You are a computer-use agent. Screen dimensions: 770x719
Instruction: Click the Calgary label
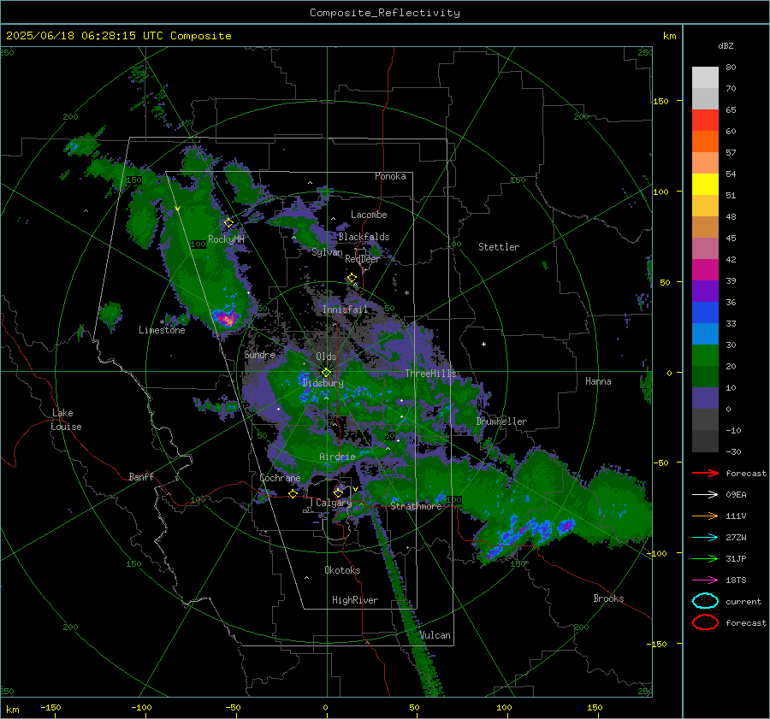tap(334, 503)
